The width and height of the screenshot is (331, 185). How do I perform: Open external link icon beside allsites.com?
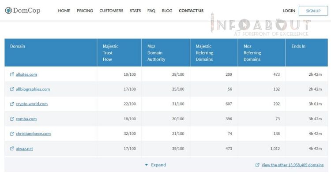pos(12,74)
